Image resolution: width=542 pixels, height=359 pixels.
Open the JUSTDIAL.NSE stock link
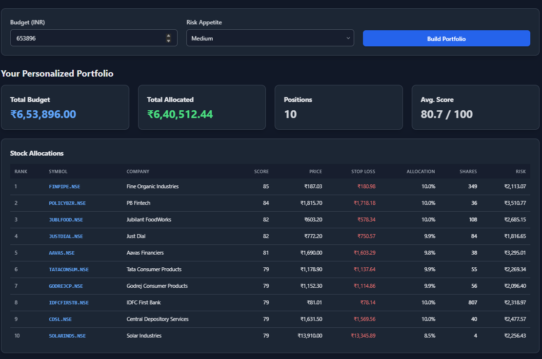coord(66,236)
